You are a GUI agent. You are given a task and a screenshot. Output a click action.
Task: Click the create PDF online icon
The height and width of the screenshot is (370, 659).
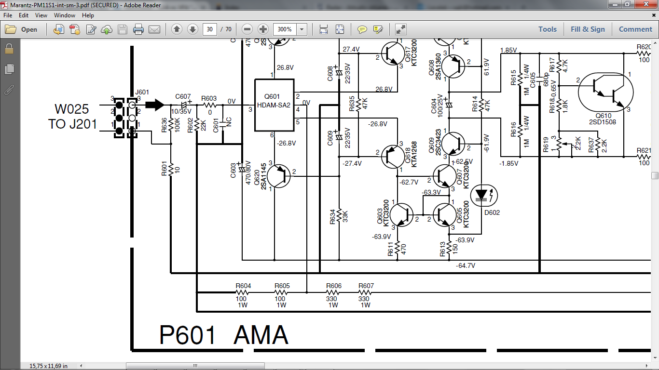[75, 29]
